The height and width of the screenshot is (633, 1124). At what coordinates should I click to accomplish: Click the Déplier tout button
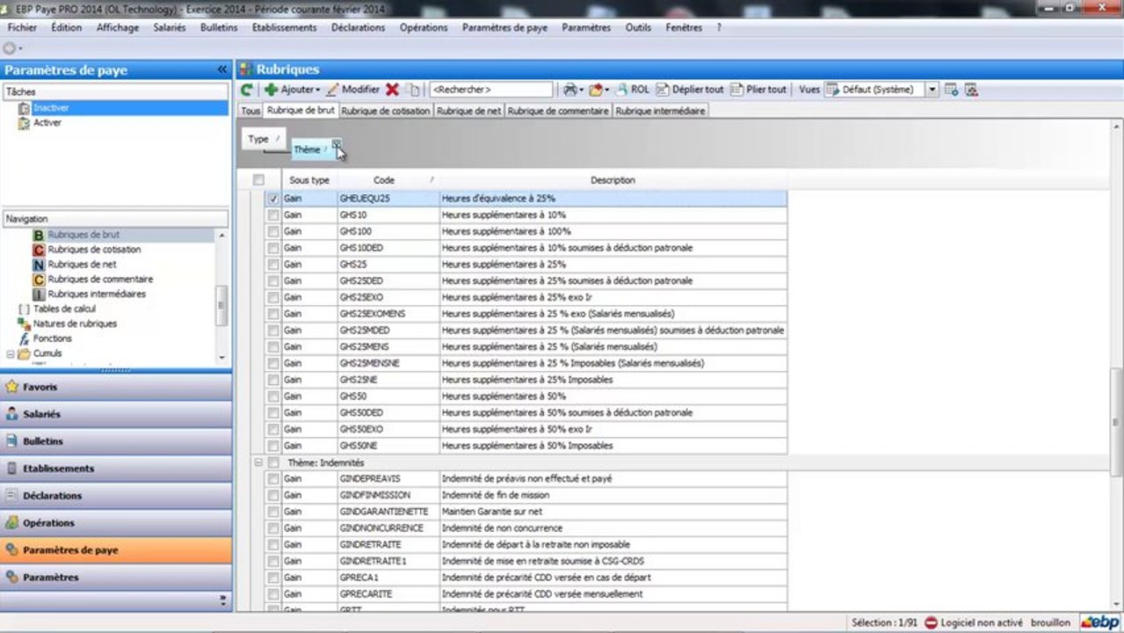(690, 90)
